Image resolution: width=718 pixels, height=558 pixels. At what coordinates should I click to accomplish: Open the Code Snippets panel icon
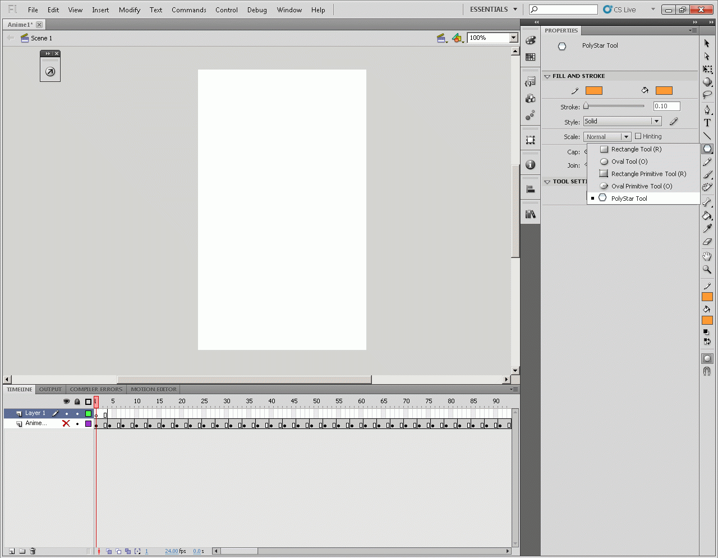(x=531, y=82)
